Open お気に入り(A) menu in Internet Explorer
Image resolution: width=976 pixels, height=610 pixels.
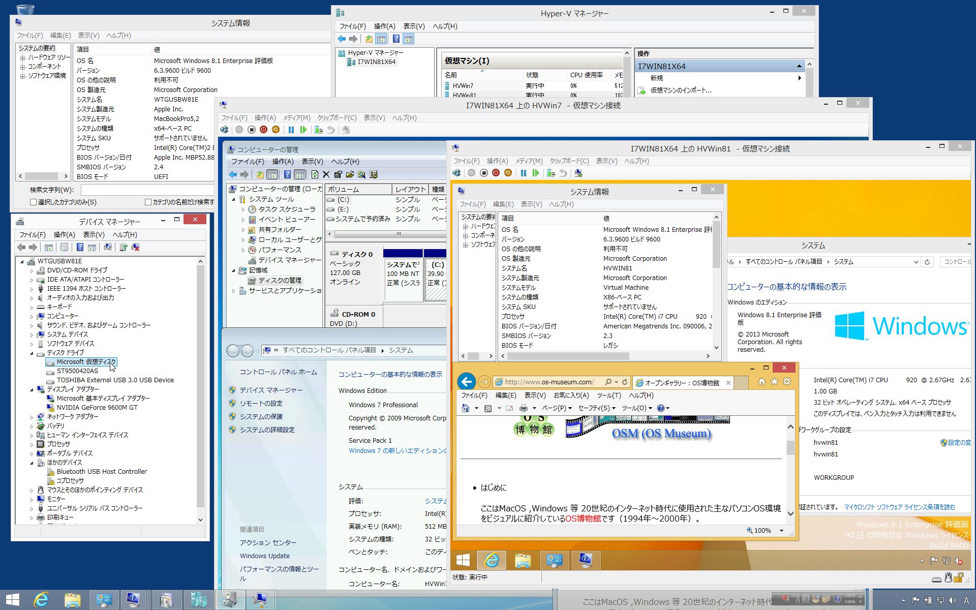coord(571,395)
